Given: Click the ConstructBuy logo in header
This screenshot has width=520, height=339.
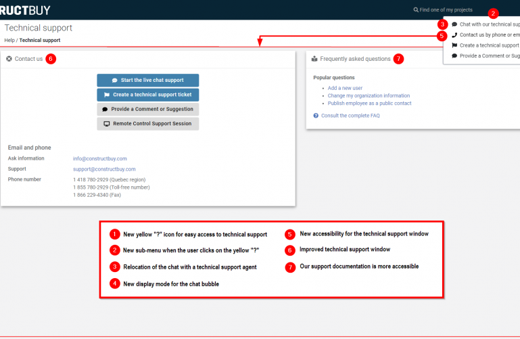Looking at the screenshot, I should (25, 10).
